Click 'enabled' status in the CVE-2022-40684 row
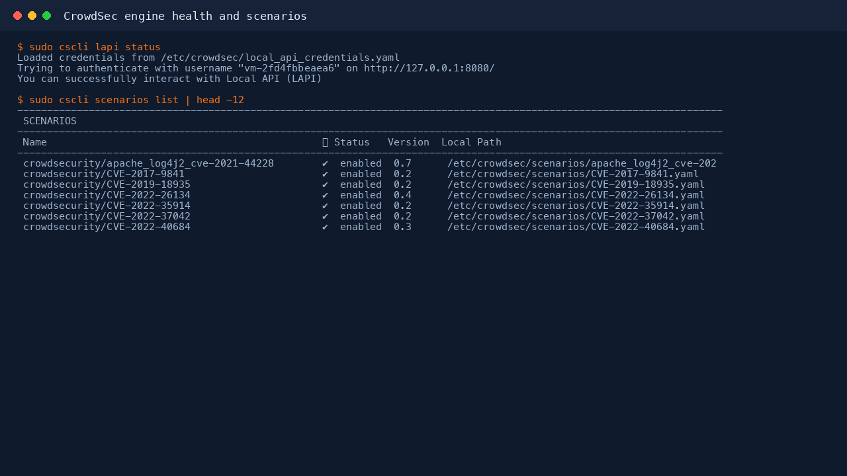Image resolution: width=847 pixels, height=476 pixels. click(x=361, y=227)
